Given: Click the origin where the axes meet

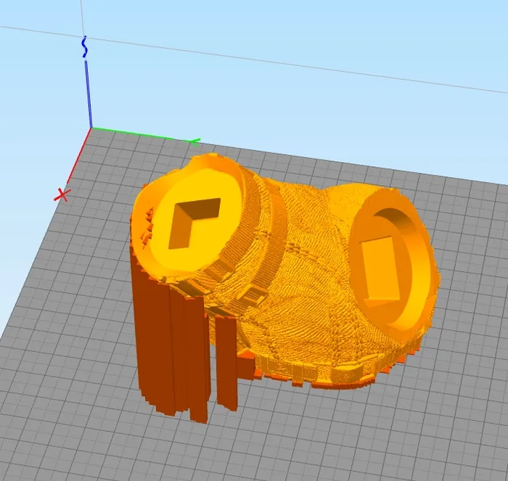Looking at the screenshot, I should [x=91, y=128].
